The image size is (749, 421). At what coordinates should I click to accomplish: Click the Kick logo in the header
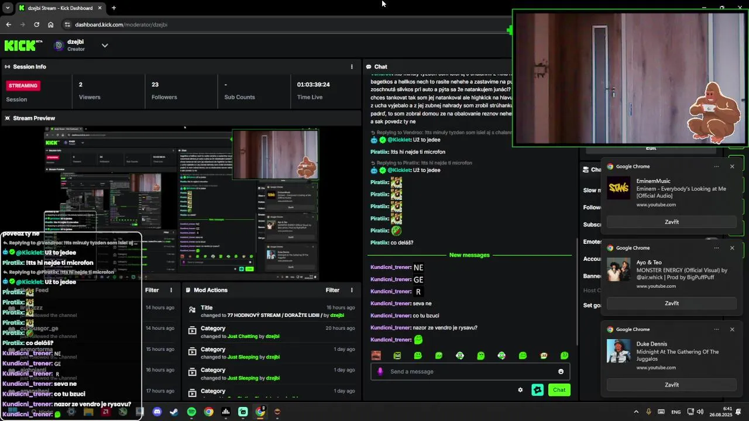tap(23, 45)
